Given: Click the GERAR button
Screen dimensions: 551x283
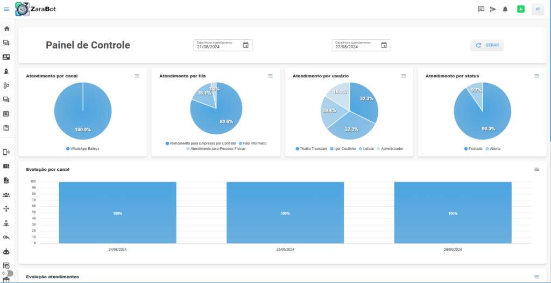Looking at the screenshot, I should coord(487,46).
